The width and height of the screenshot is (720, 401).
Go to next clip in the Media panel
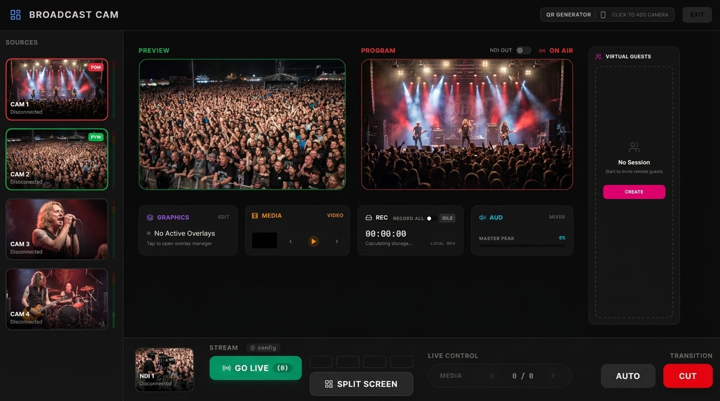tap(336, 241)
